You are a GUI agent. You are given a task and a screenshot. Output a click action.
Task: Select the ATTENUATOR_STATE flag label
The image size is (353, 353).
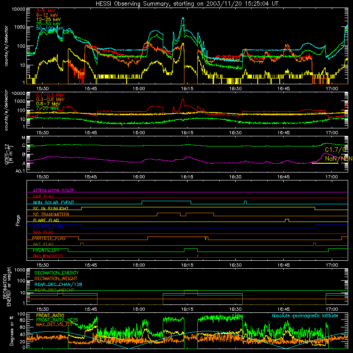point(53,191)
